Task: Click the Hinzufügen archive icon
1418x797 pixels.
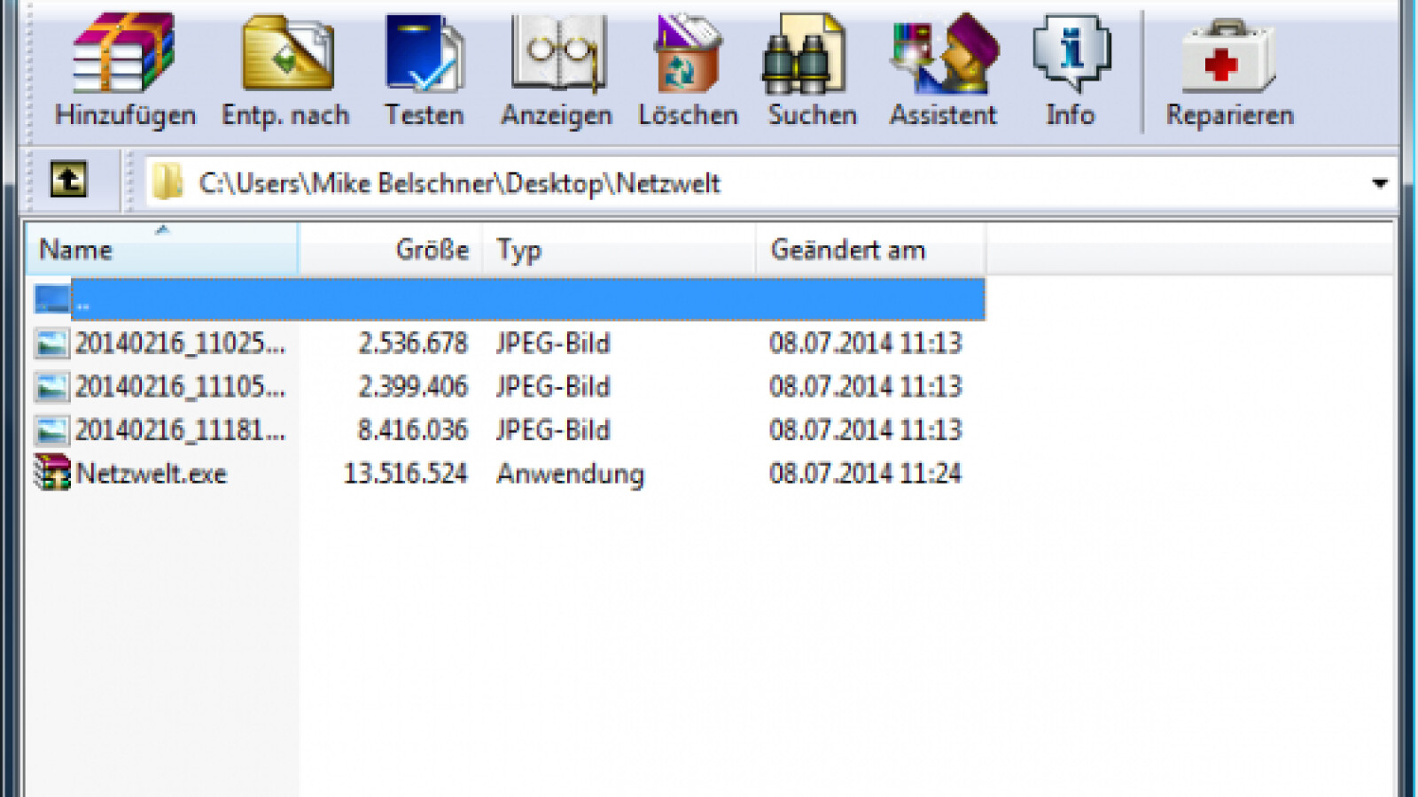Action: [x=123, y=53]
